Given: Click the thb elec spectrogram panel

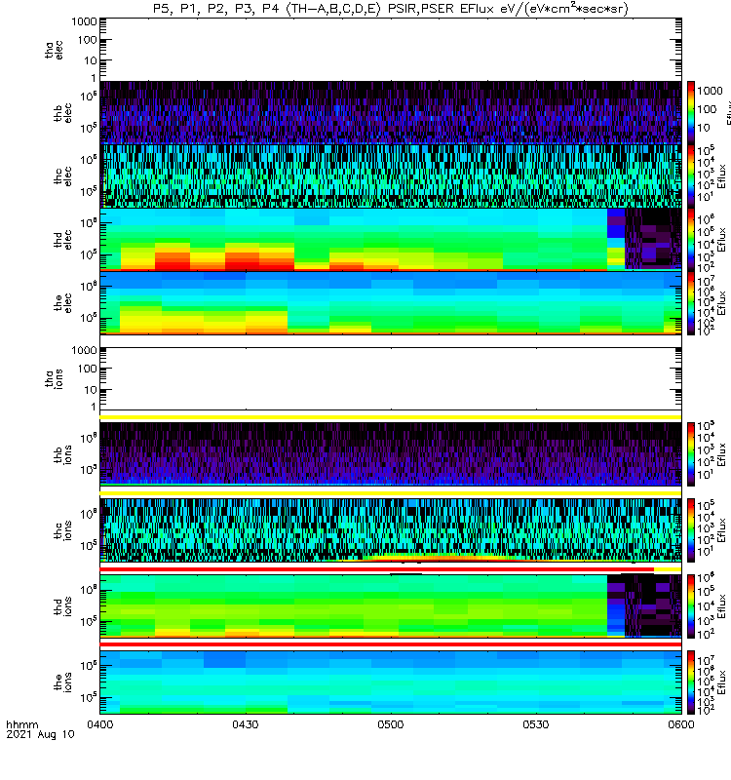Looking at the screenshot, I should [391, 112].
